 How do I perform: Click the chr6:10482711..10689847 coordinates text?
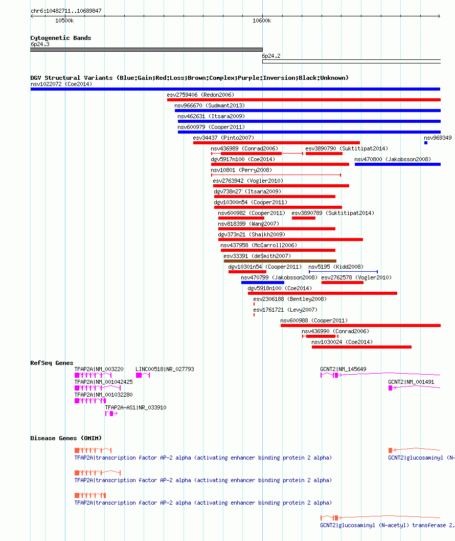pos(66,11)
